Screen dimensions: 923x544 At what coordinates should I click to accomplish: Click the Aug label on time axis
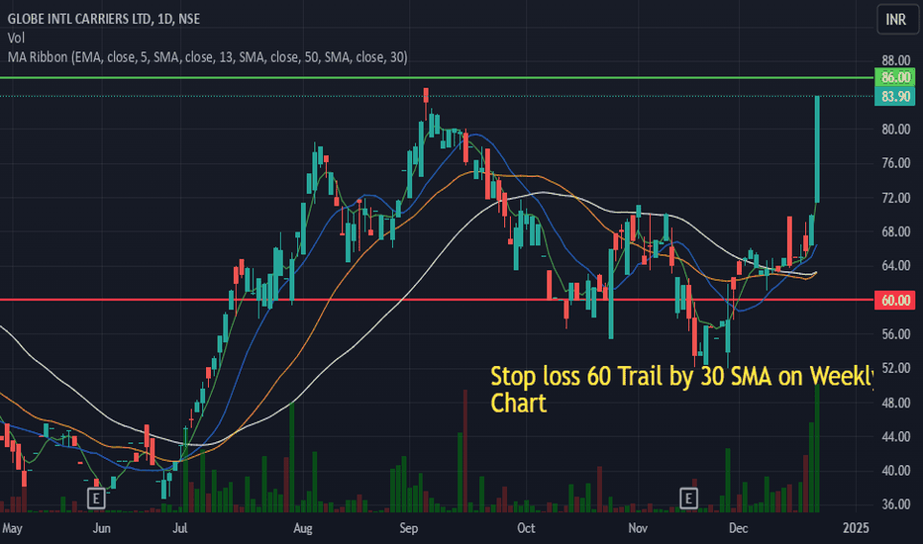pyautogui.click(x=303, y=528)
